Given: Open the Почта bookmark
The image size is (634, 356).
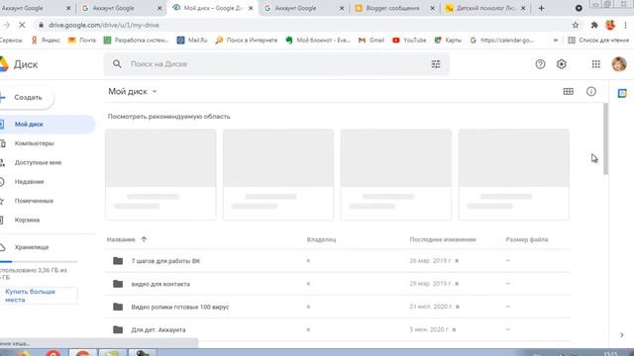Looking at the screenshot, I should click(x=82, y=40).
